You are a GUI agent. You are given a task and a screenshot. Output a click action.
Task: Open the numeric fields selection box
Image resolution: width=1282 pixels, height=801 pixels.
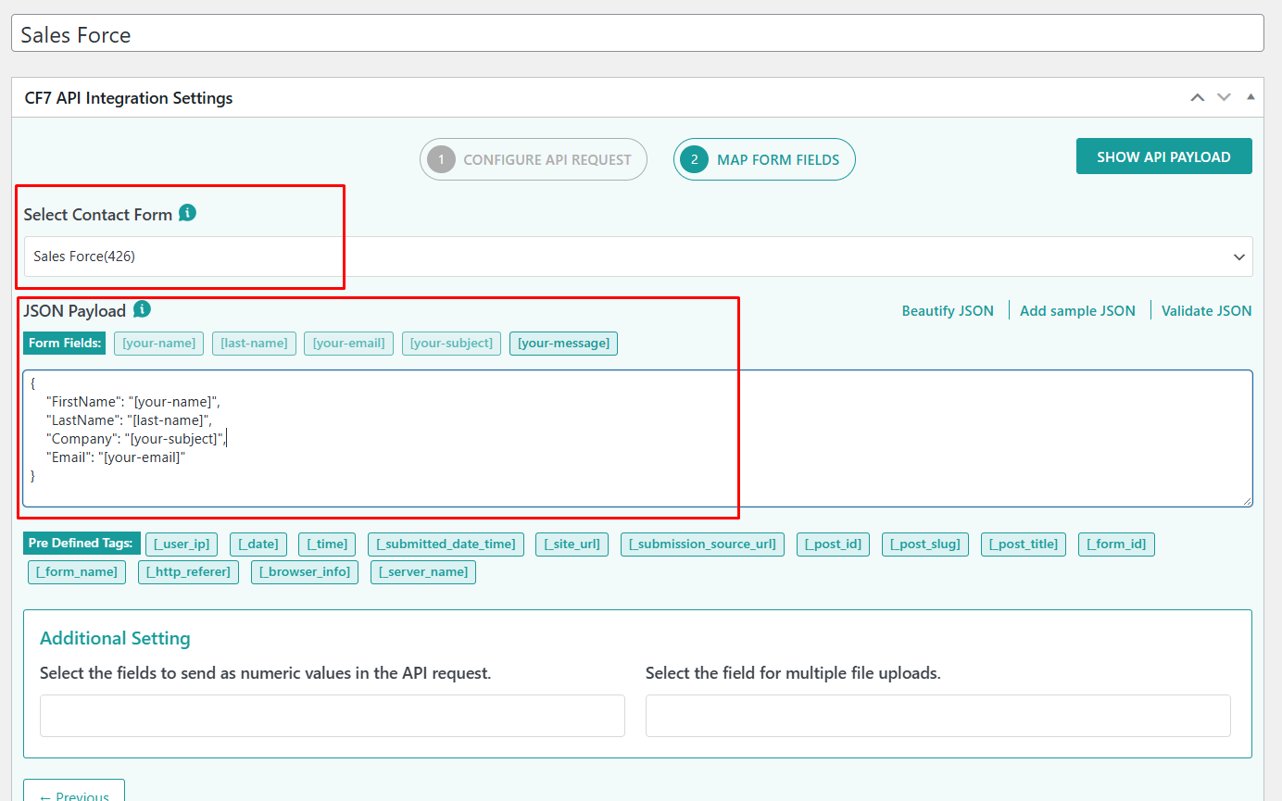332,715
